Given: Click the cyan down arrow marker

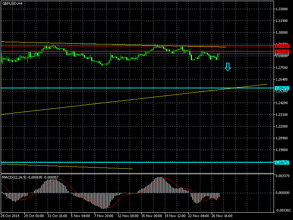Looking at the screenshot, I should pyautogui.click(x=228, y=67).
